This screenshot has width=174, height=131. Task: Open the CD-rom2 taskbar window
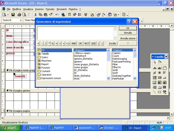click(109, 128)
